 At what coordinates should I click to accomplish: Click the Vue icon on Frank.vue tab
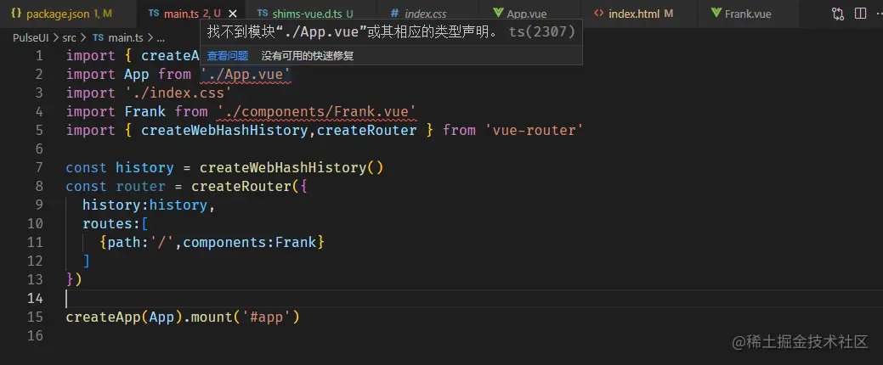pos(716,13)
